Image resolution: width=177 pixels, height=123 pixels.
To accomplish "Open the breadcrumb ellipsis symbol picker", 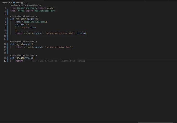I will coord(27,3).
